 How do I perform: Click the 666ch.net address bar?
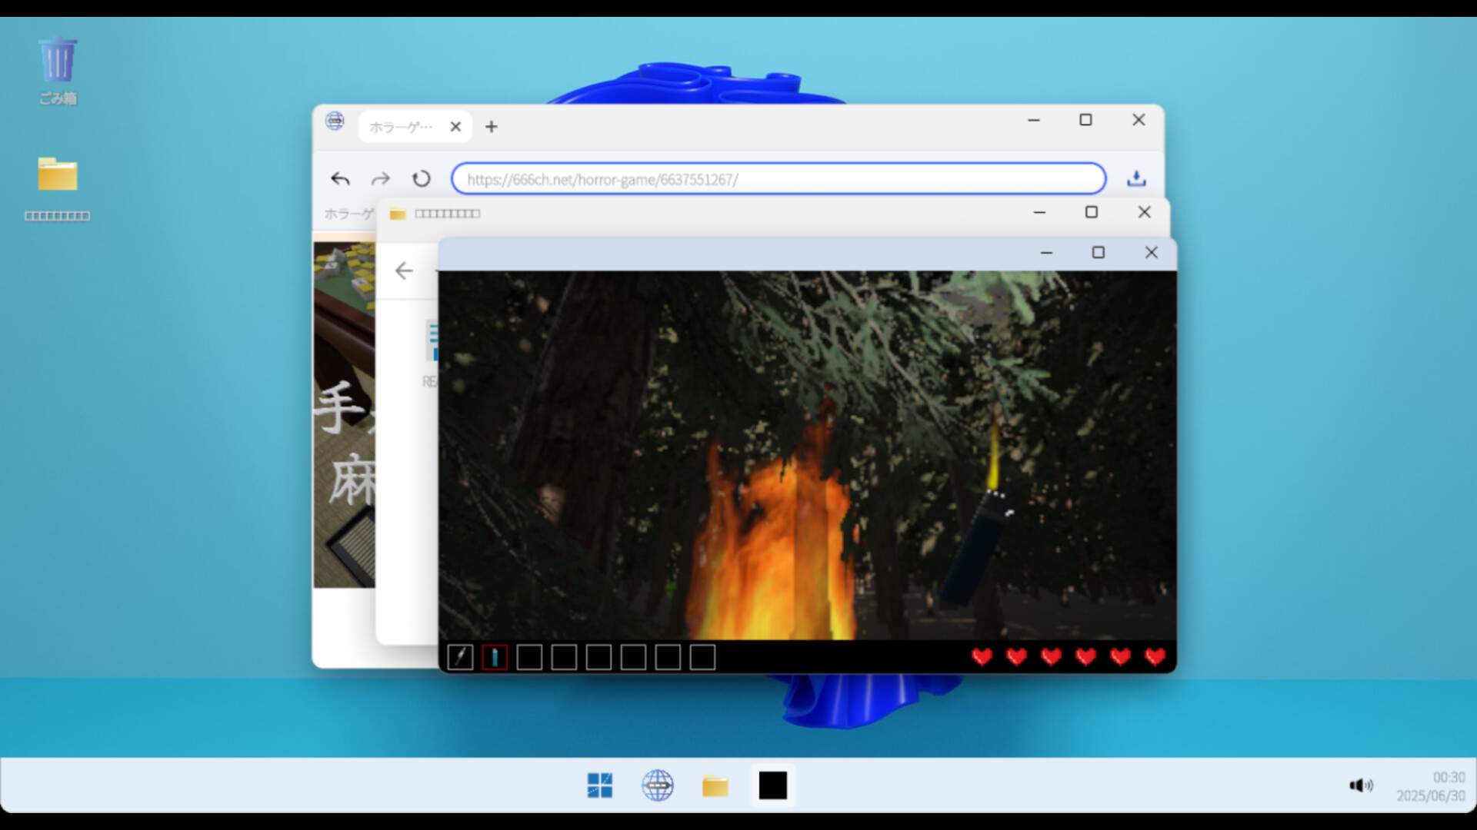tap(778, 178)
